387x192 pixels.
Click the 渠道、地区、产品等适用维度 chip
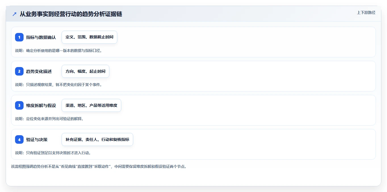(x=91, y=105)
